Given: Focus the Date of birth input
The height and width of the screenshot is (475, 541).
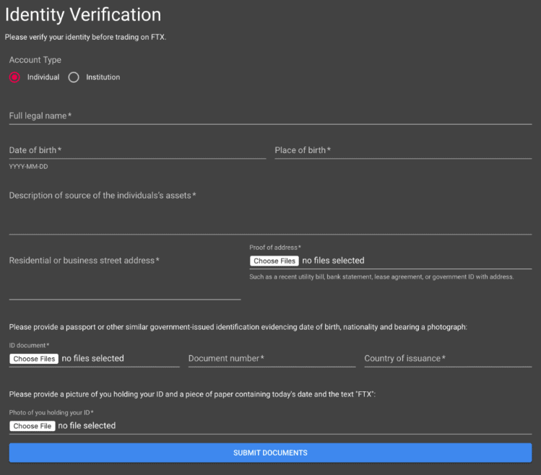Looking at the screenshot, I should point(137,150).
